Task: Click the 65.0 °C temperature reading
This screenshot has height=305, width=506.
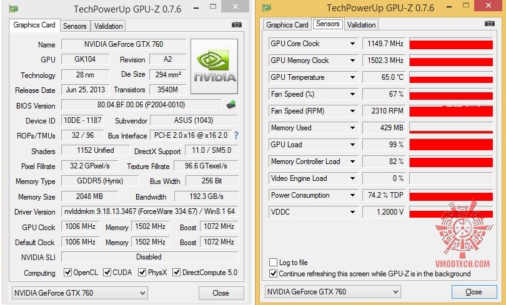Action: tap(384, 77)
